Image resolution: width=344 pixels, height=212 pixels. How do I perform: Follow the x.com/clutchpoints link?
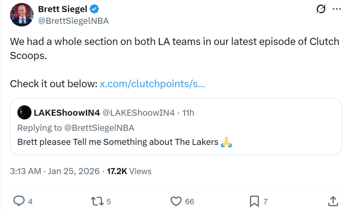[152, 84]
